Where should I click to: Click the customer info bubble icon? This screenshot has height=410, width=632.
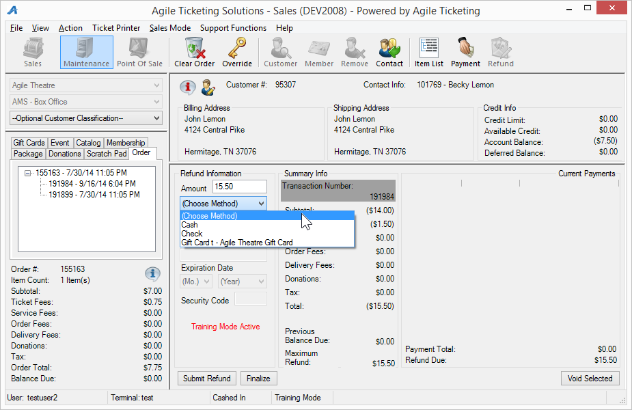point(188,87)
